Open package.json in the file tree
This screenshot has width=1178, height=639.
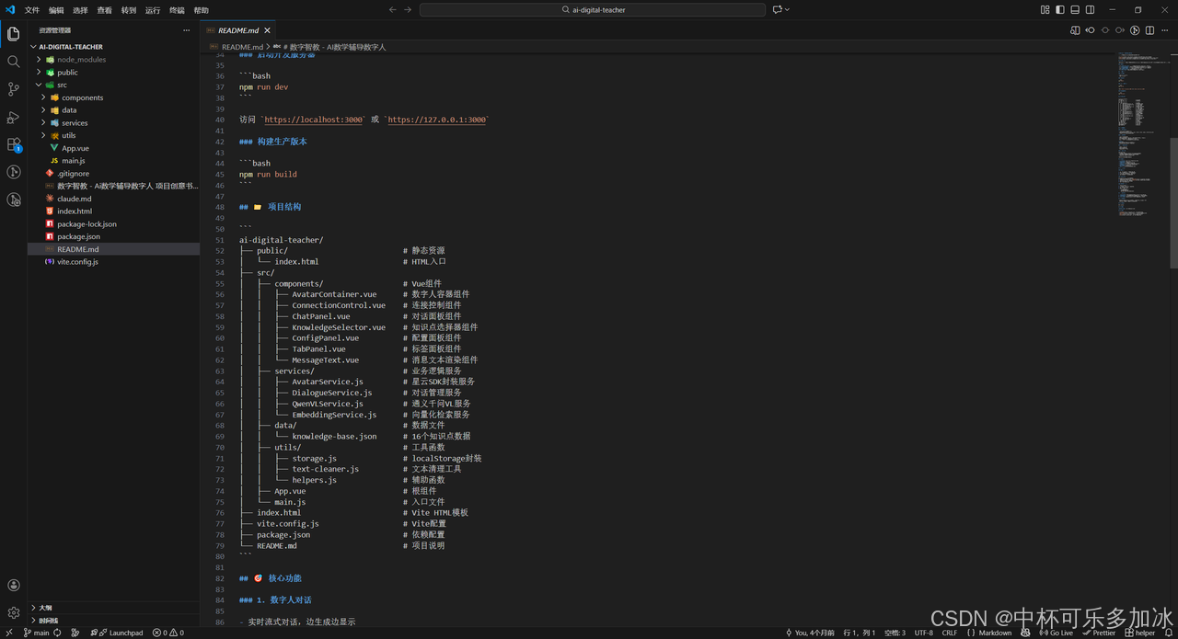click(113, 236)
